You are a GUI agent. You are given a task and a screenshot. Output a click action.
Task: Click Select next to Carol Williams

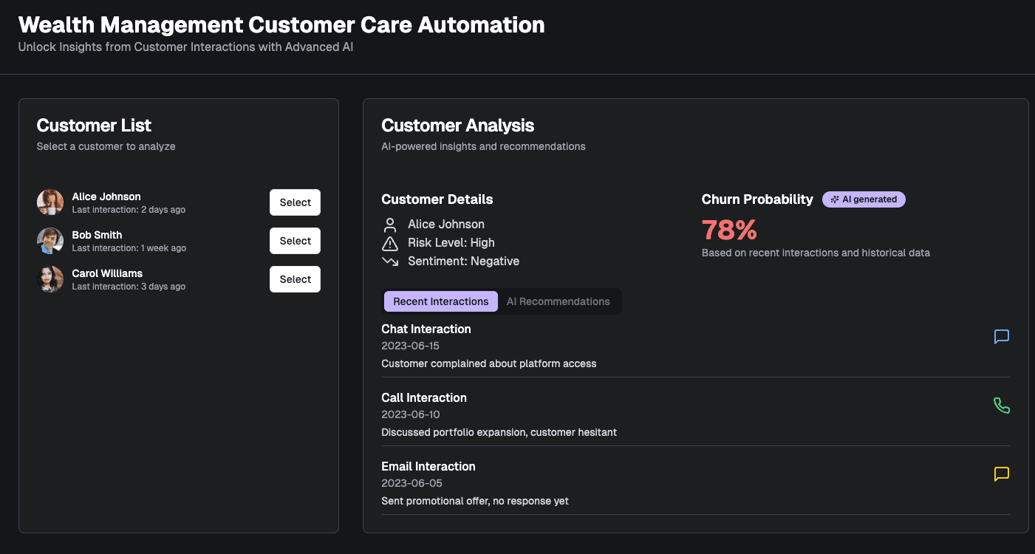tap(295, 278)
